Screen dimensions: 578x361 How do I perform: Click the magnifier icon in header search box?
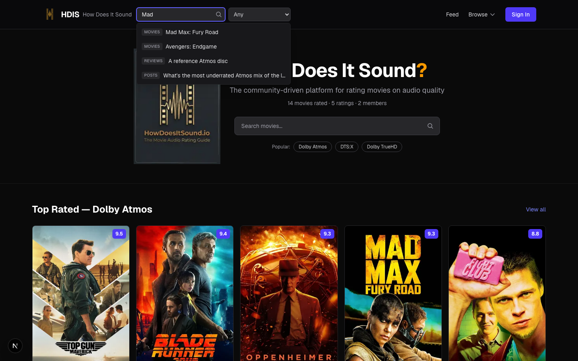(219, 14)
